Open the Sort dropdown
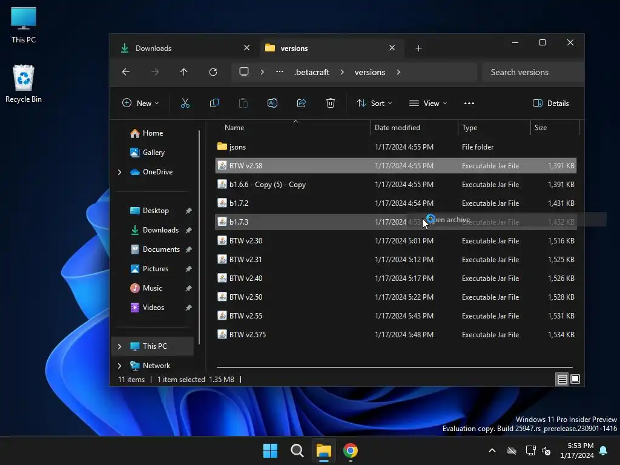Viewport: 620px width, 465px height. [x=374, y=103]
